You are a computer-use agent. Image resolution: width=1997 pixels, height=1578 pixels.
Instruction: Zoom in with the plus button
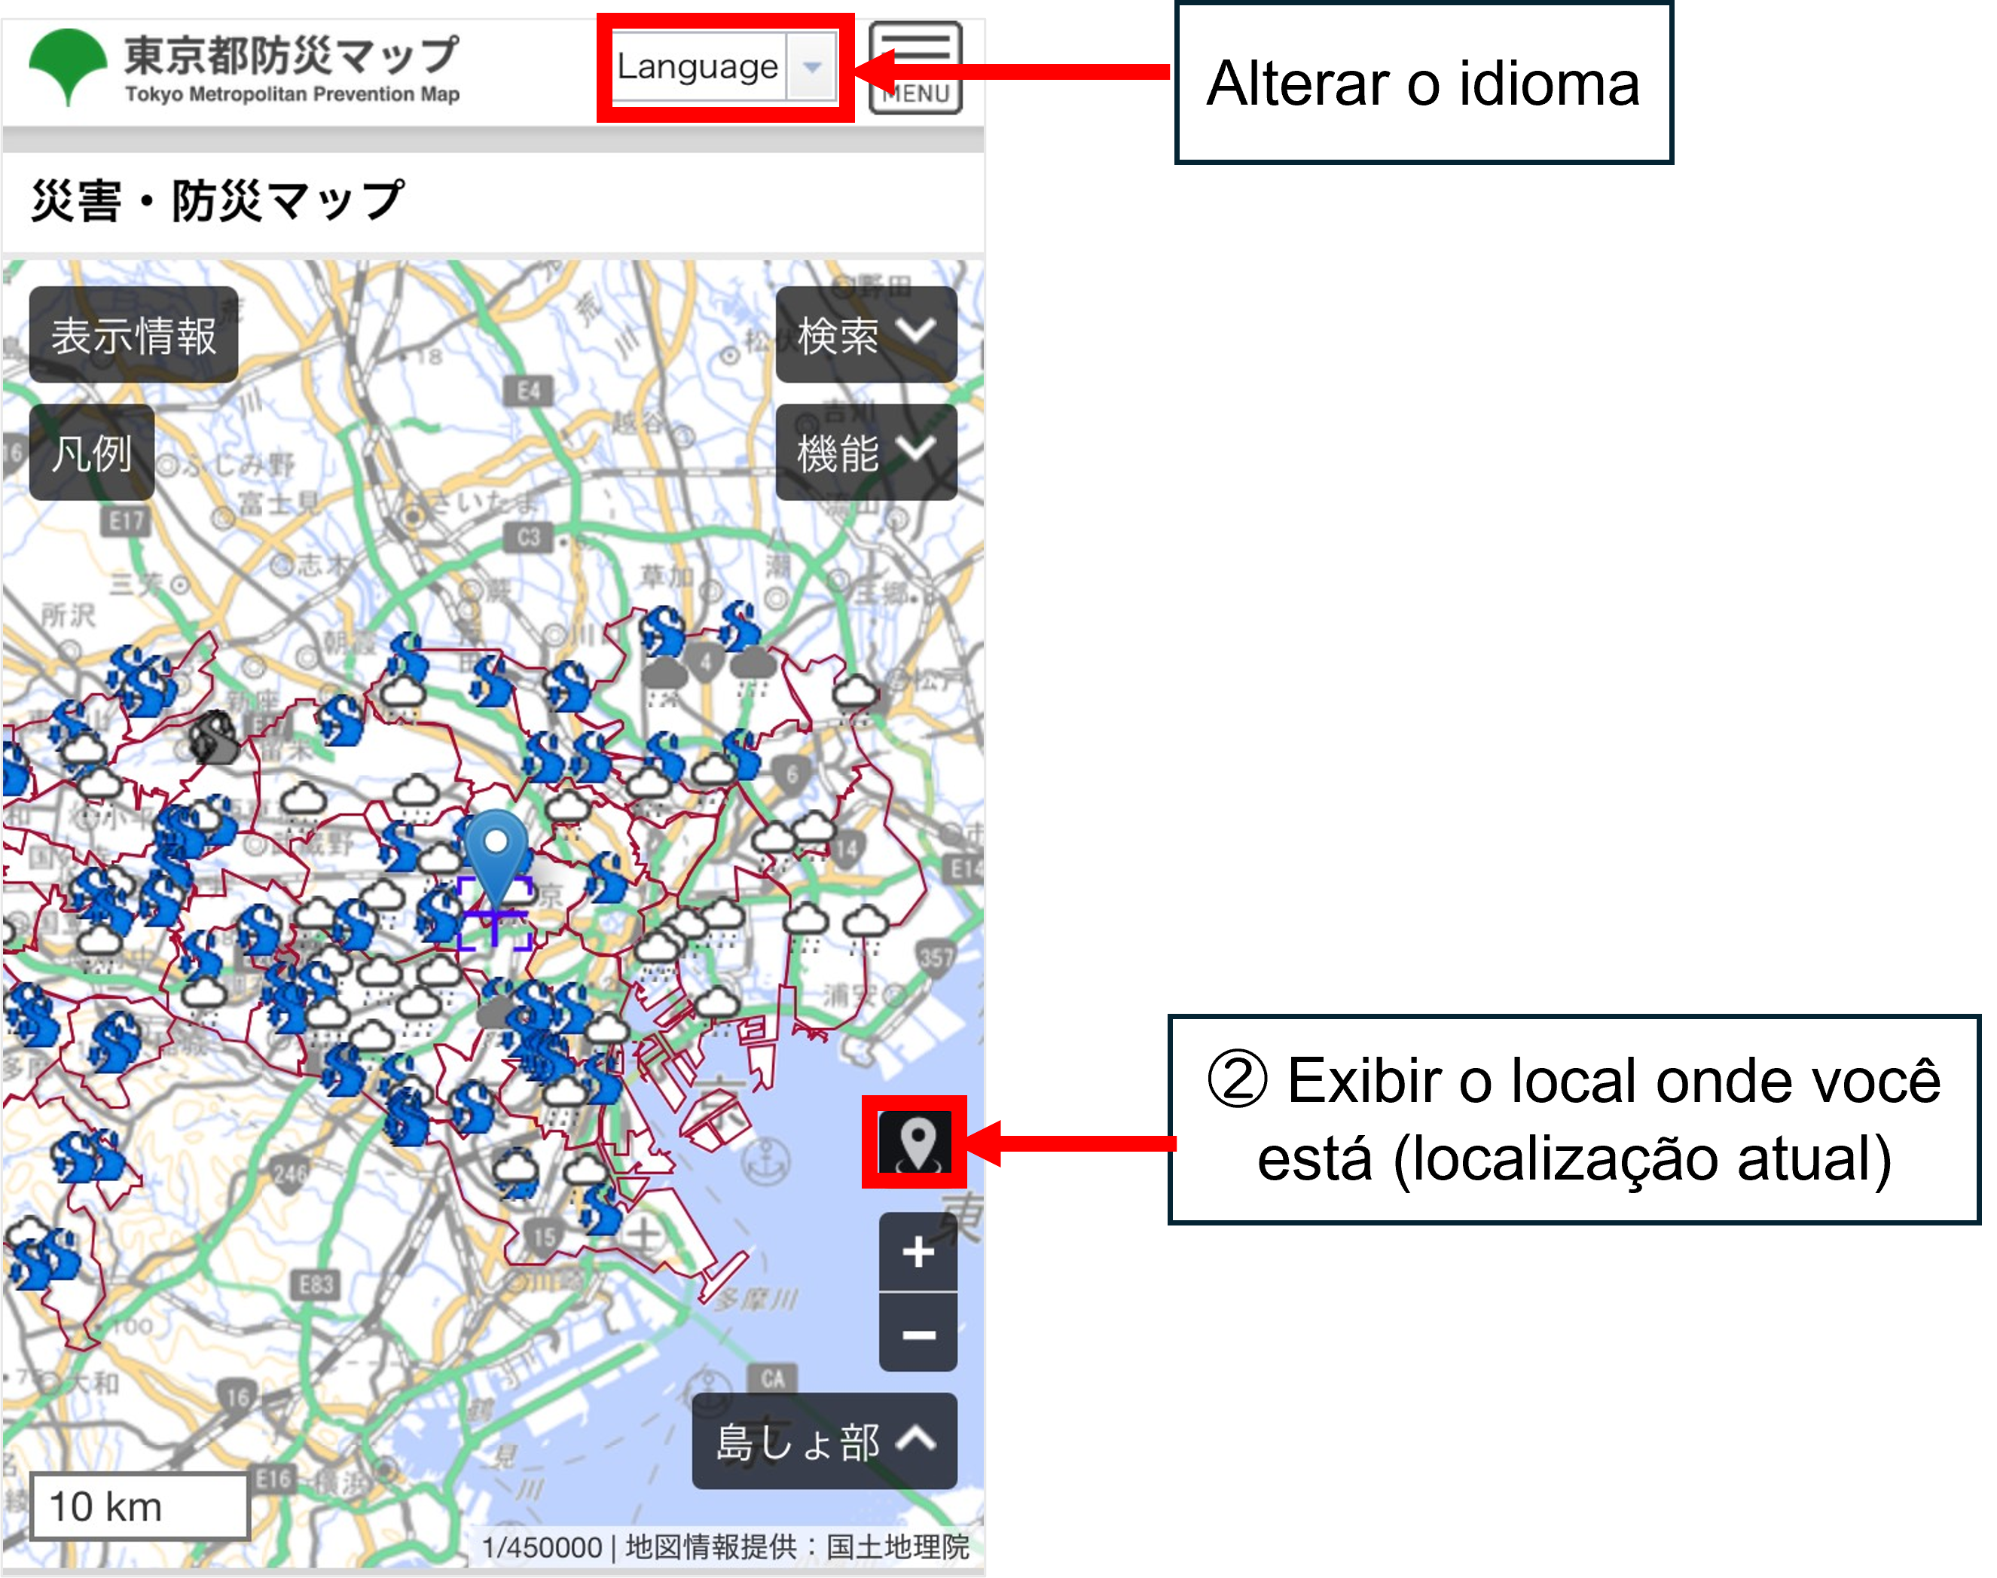coord(918,1253)
